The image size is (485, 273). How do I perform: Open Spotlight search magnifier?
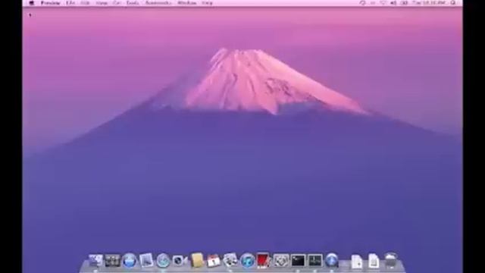pyautogui.click(x=453, y=3)
